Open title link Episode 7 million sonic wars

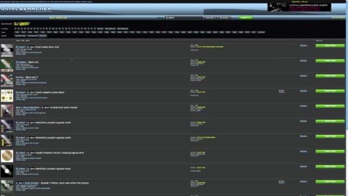click(52, 183)
